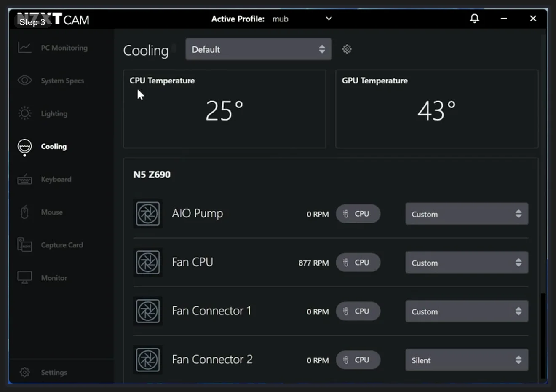This screenshot has width=556, height=392.
Task: Click the System Specs eye icon
Action: tap(25, 81)
